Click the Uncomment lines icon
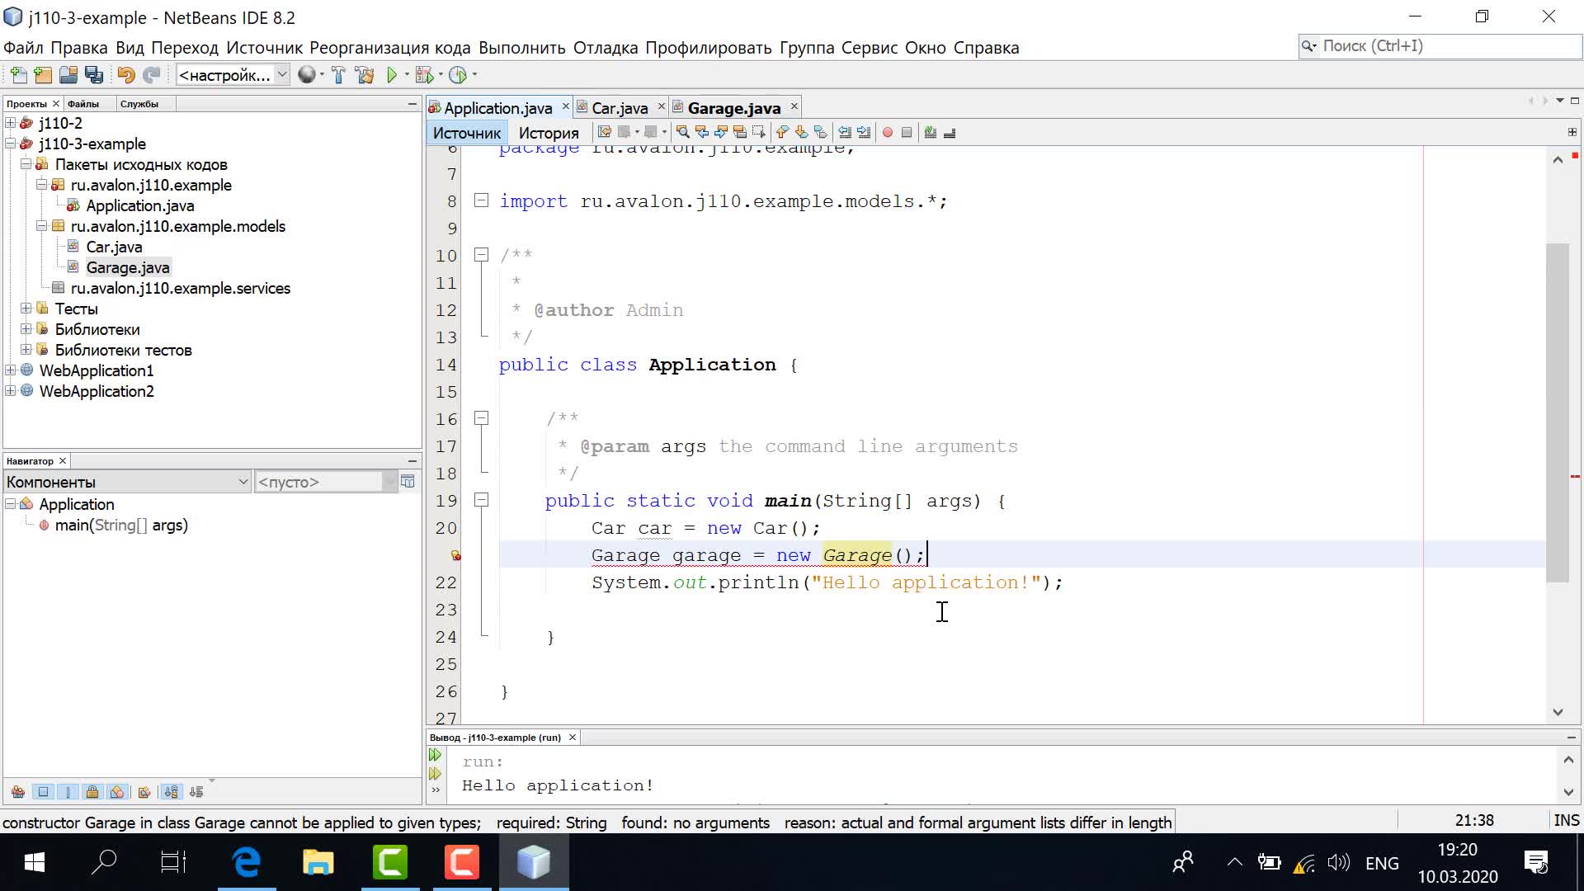1584x891 pixels. coord(950,132)
